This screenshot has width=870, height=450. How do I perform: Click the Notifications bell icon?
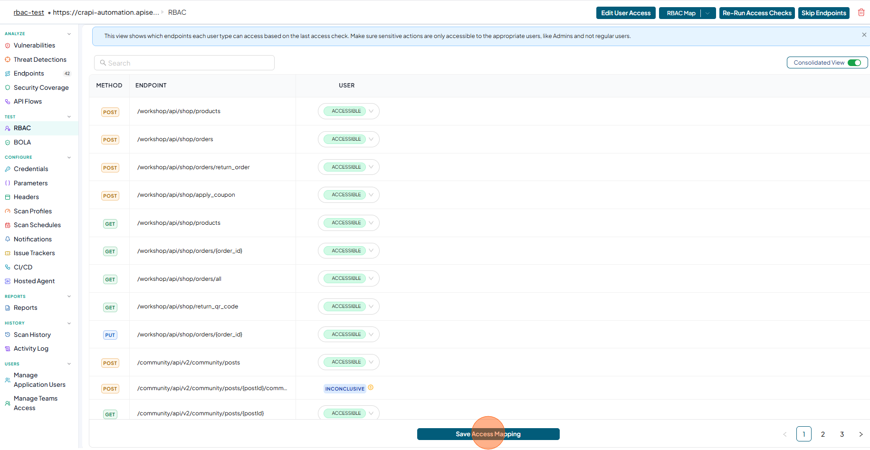tap(8, 239)
